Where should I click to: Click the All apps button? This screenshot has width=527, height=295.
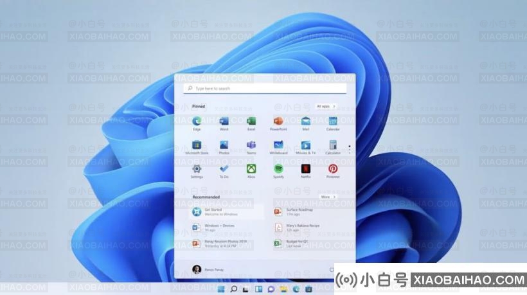326,106
